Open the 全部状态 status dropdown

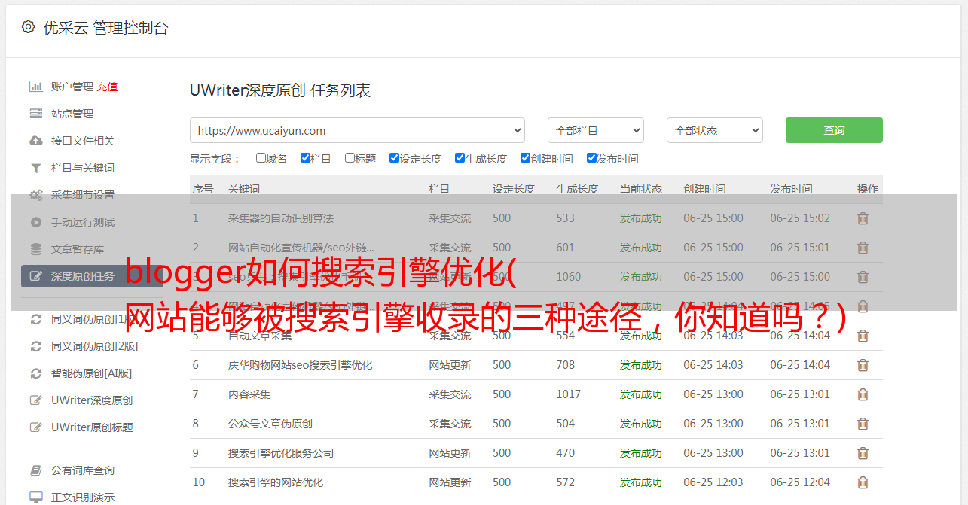point(714,130)
